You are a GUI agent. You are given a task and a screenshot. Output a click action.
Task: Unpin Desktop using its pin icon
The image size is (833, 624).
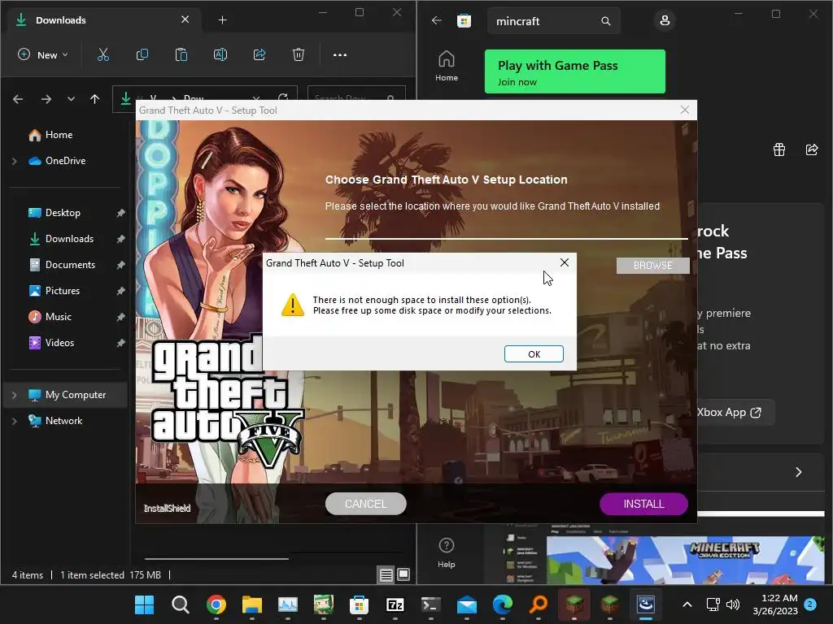coord(120,213)
